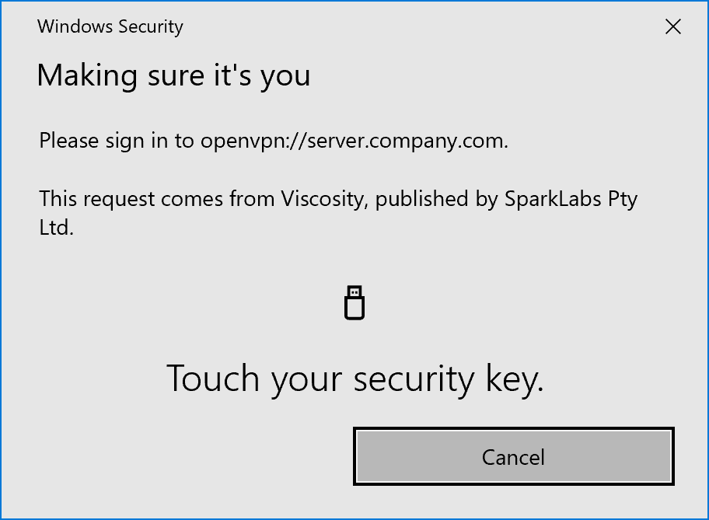Click the "Making sure it's you" heading
This screenshot has width=709, height=520.
(173, 75)
